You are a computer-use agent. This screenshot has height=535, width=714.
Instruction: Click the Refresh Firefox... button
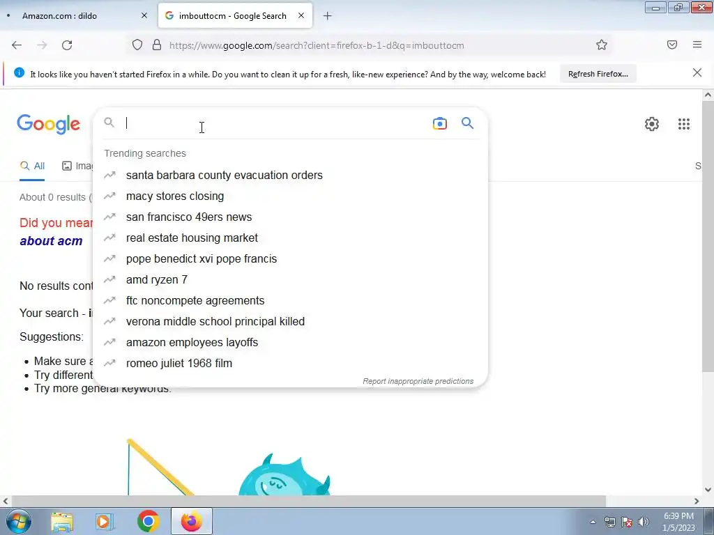[598, 74]
